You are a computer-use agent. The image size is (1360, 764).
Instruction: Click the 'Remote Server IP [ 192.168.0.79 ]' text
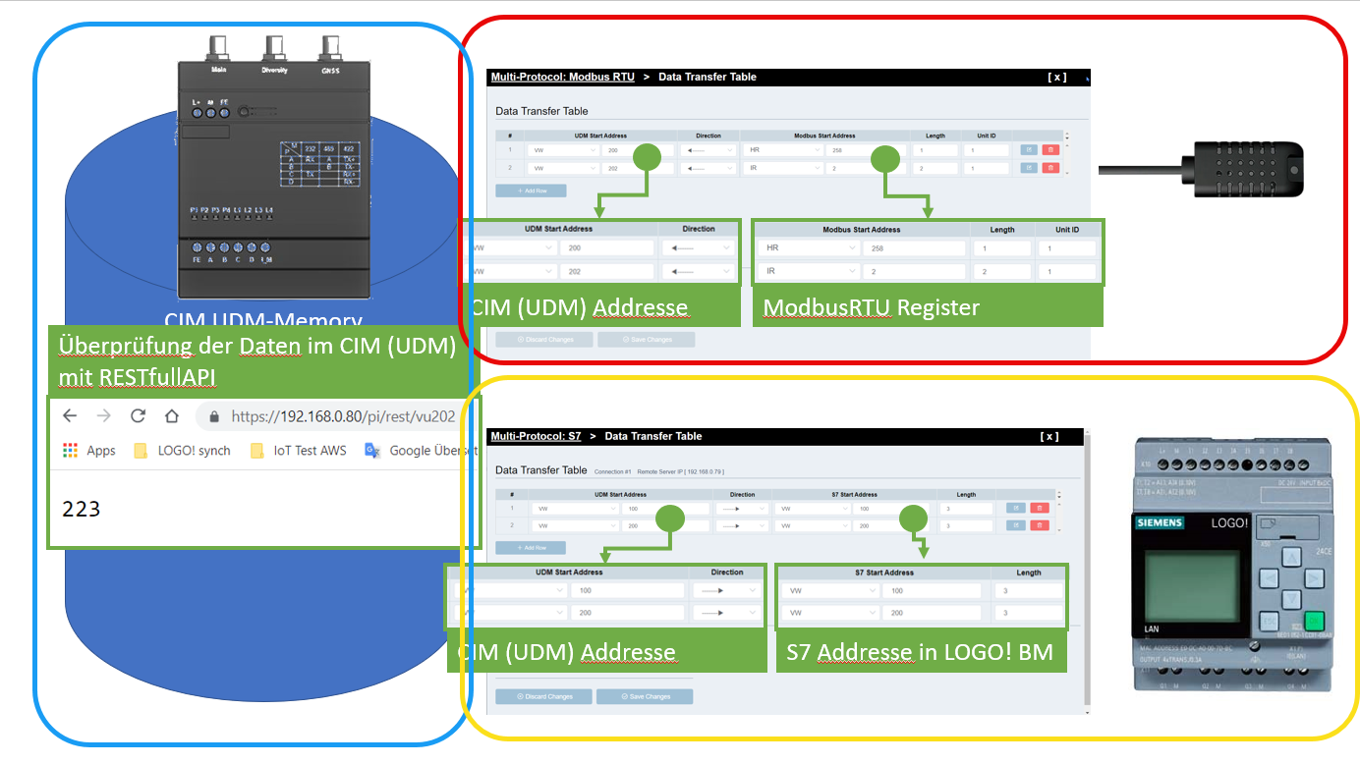pos(679,471)
